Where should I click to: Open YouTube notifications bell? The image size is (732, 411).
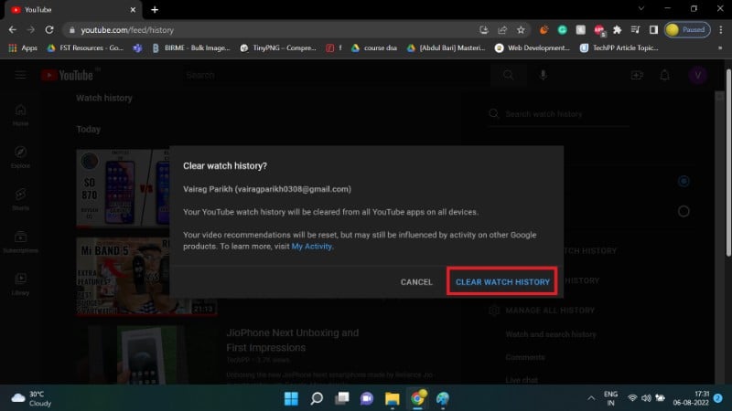coord(665,75)
